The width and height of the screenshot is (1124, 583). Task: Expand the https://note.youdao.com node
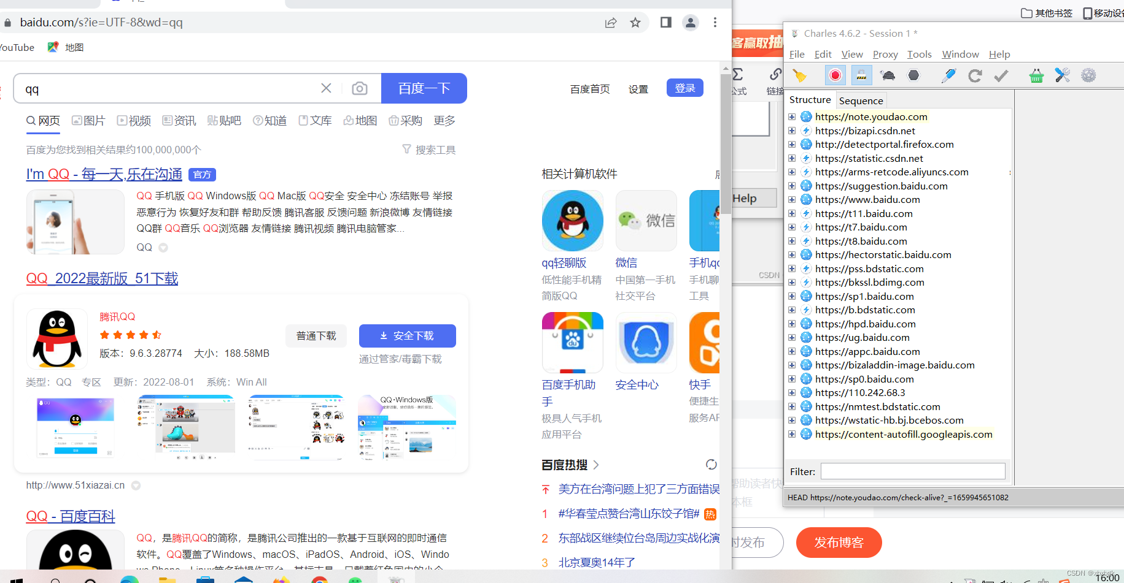(x=792, y=117)
